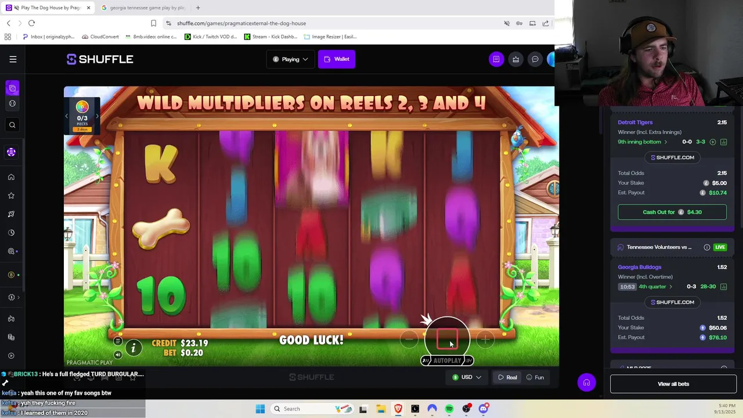The height and width of the screenshot is (418, 743).
Task: Open the Wallet
Action: click(x=337, y=59)
